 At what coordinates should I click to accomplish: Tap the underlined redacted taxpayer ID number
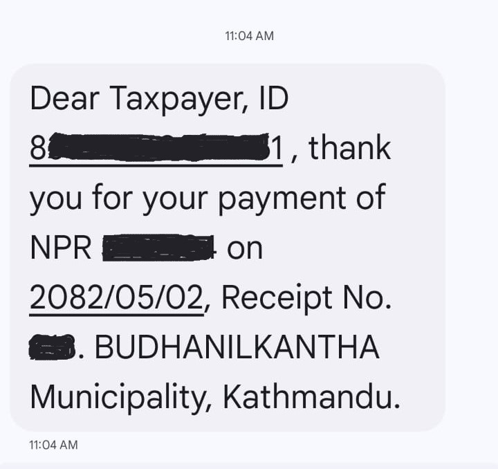pyautogui.click(x=156, y=148)
